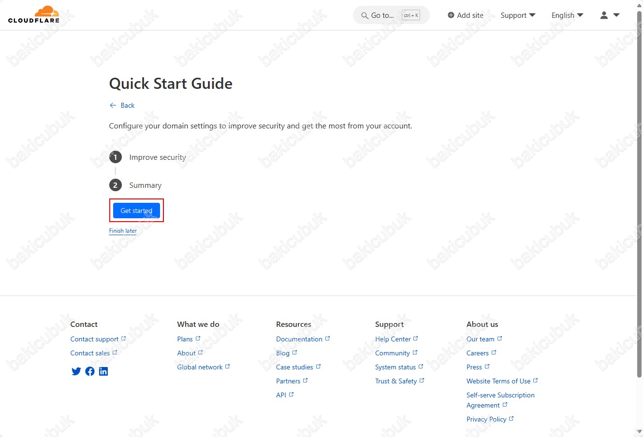Open the System status link

[x=399, y=367]
